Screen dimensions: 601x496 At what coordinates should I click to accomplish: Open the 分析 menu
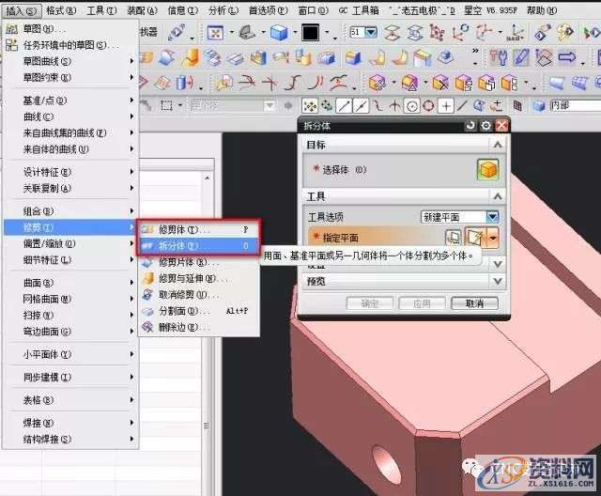click(x=223, y=10)
